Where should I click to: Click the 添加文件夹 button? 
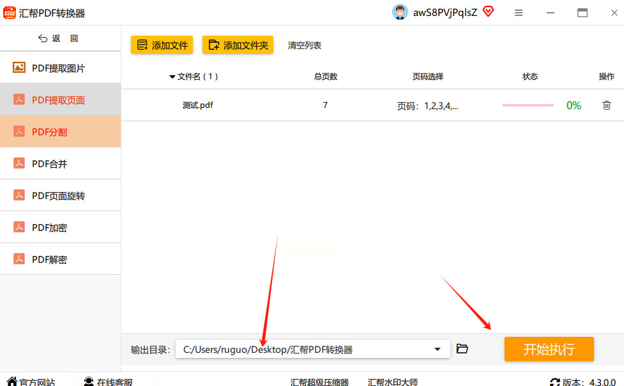click(x=238, y=45)
